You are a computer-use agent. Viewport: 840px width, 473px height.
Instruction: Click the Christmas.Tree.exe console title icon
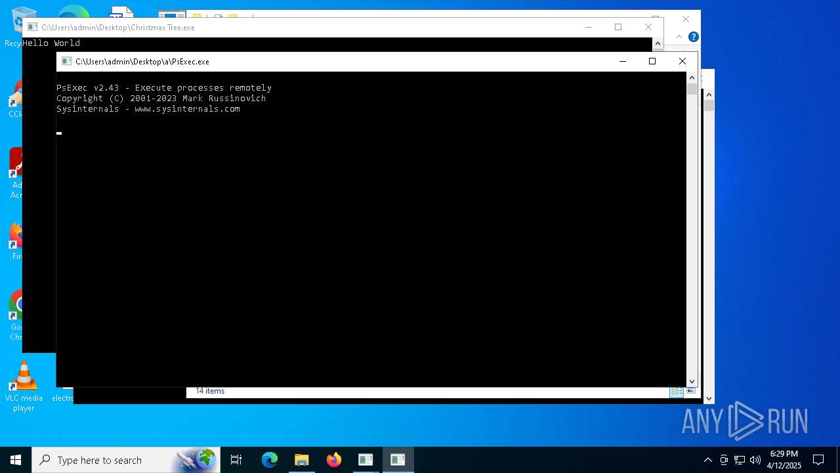click(x=32, y=27)
